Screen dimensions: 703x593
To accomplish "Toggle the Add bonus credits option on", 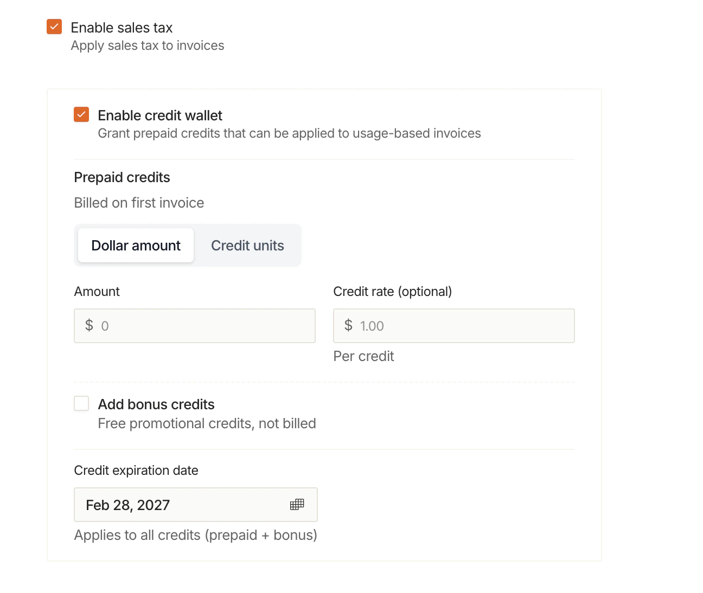I will coord(81,403).
